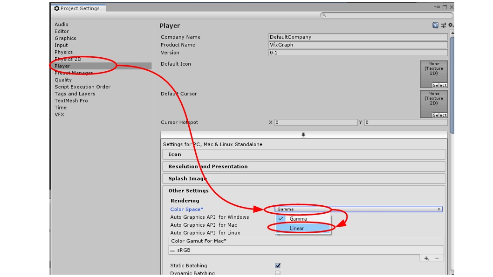Click the Cursor Hotspot Y field
Viewport: 493px width, 277px height.
tap(406, 122)
